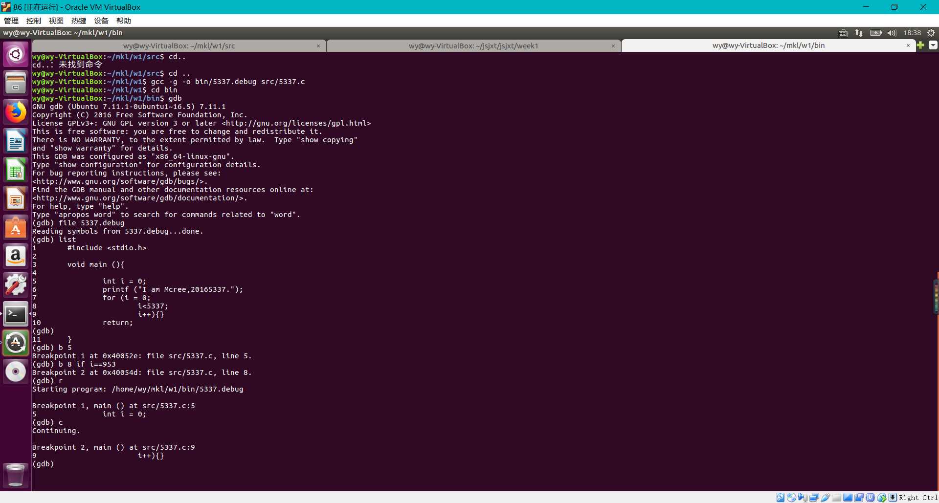Open network connection indicator
Image resolution: width=939 pixels, height=503 pixels.
click(859, 33)
